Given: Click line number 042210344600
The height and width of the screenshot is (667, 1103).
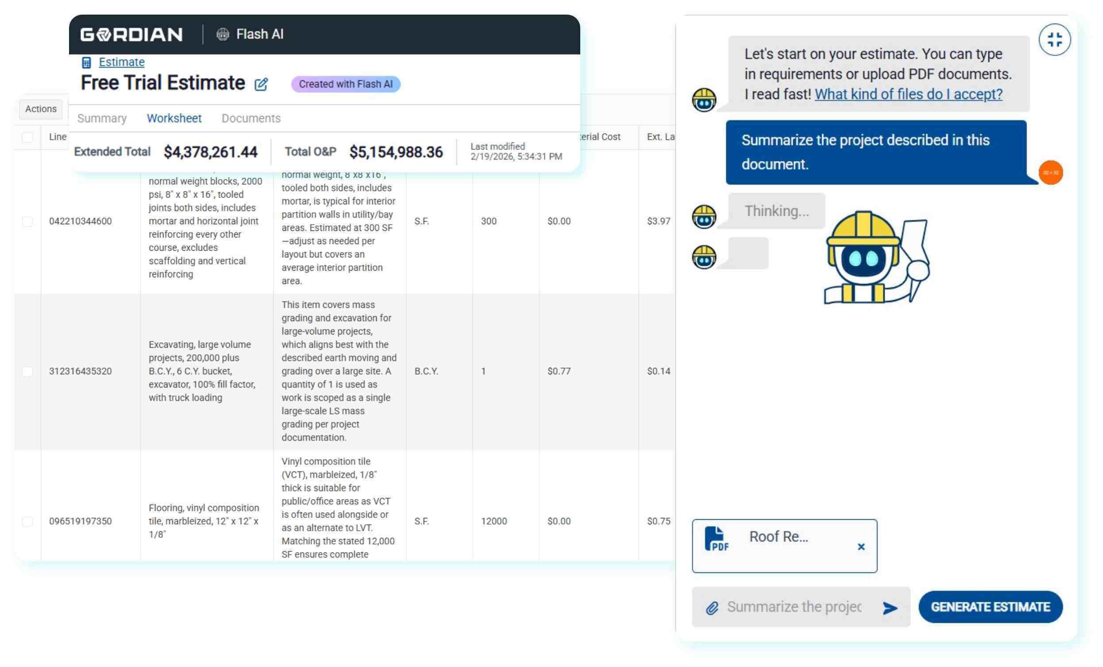Looking at the screenshot, I should [81, 221].
